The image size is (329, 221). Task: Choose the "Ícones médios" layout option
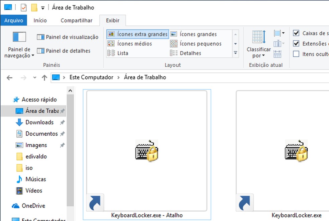131,44
